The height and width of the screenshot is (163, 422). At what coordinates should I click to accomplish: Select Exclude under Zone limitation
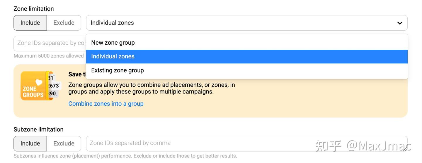(x=64, y=23)
